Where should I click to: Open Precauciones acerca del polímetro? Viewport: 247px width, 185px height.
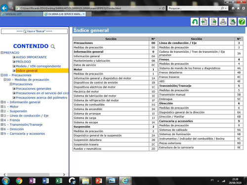click(41, 98)
